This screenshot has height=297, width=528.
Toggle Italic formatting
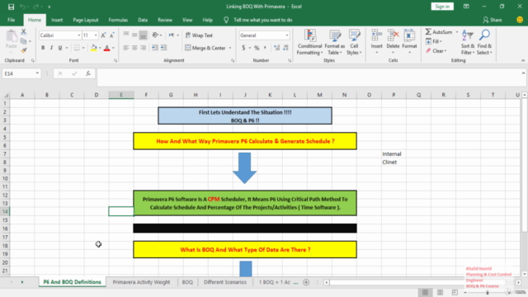point(51,48)
